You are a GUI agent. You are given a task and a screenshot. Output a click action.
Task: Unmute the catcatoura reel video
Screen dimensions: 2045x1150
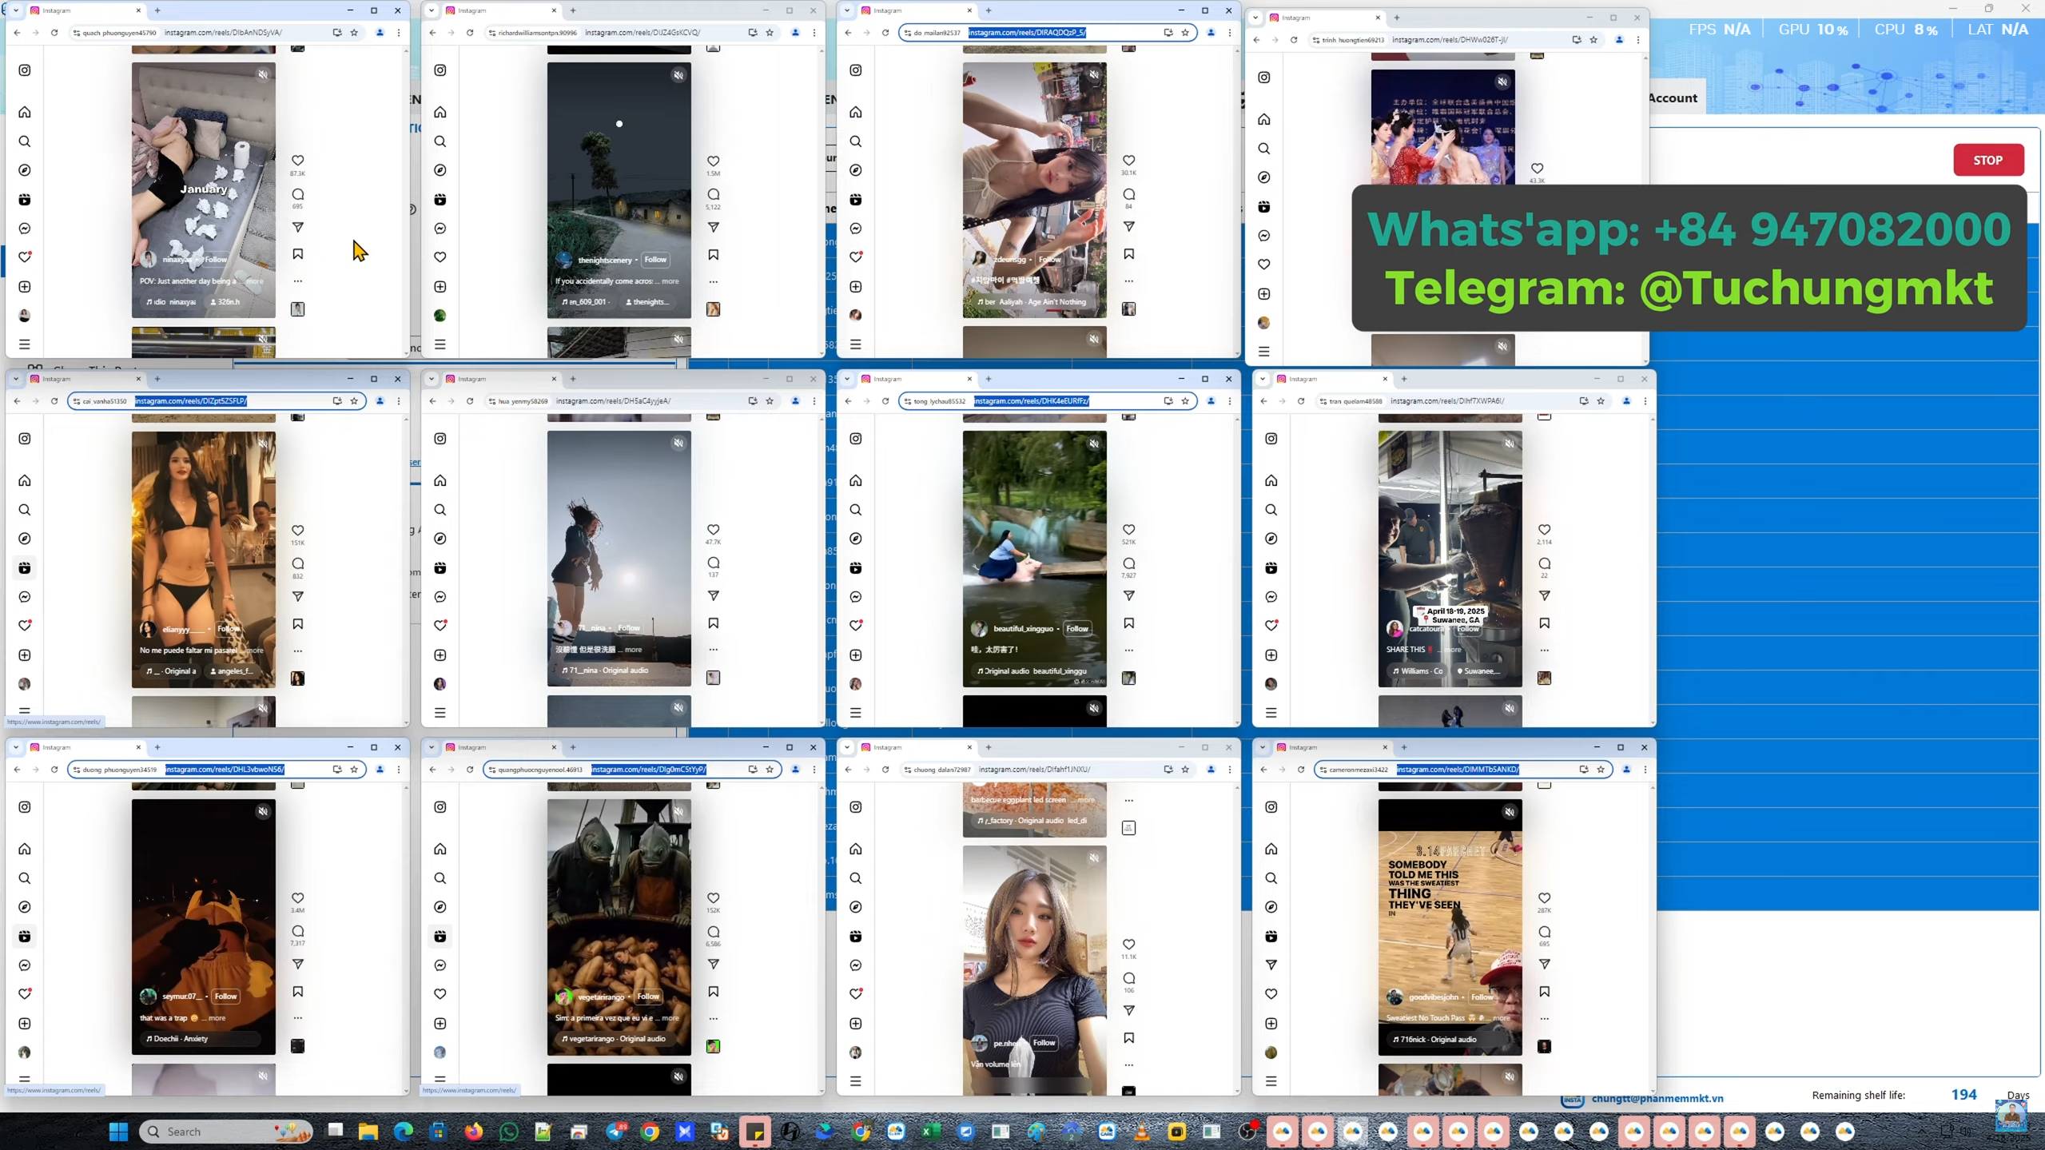(1510, 444)
